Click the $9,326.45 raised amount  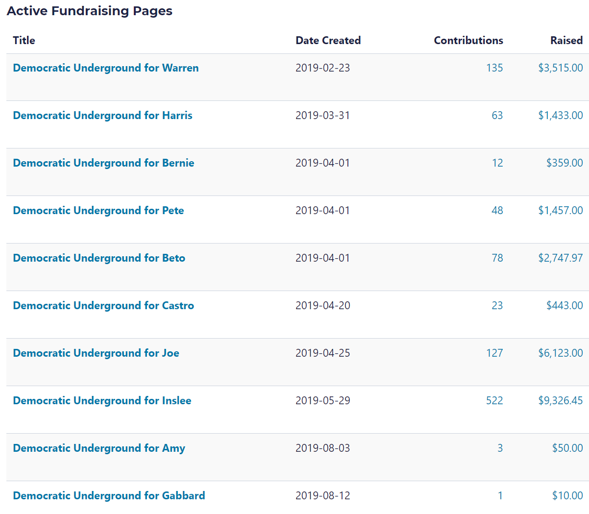(x=561, y=401)
